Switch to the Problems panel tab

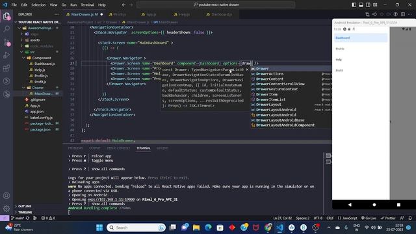(75, 148)
